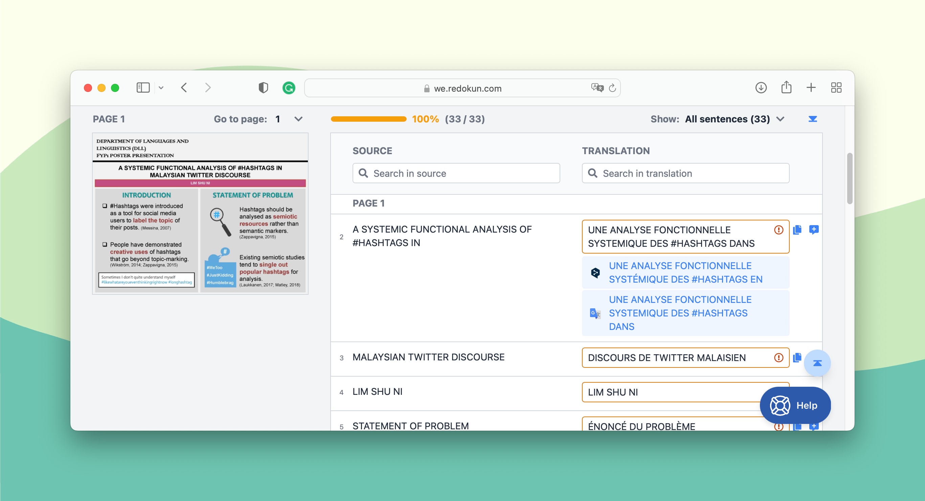Click the download/export icon in top right toolbar
The width and height of the screenshot is (925, 501).
(760, 87)
